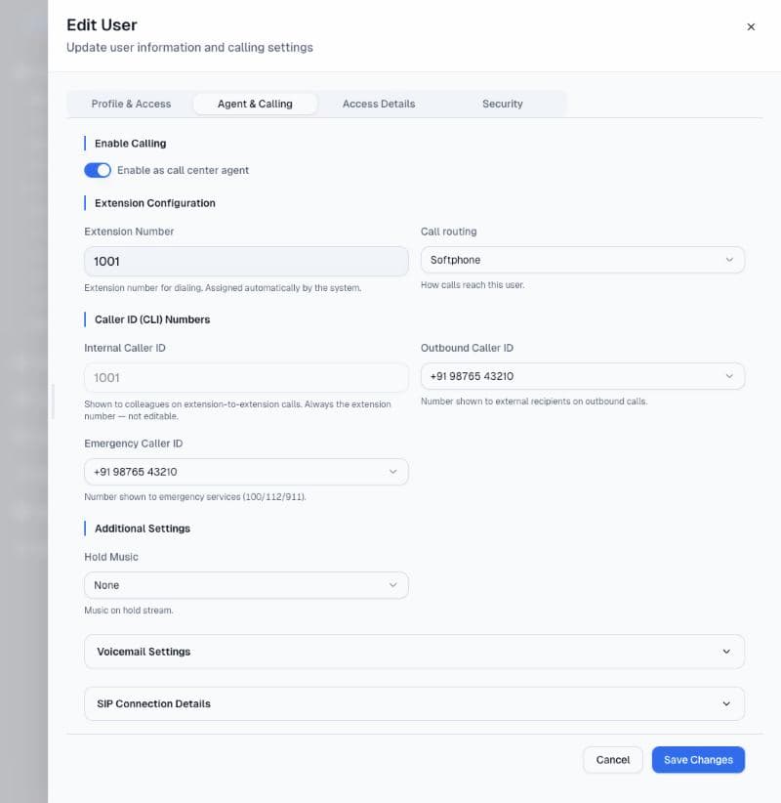
Task: Click the Edit User title
Action: coord(102,25)
